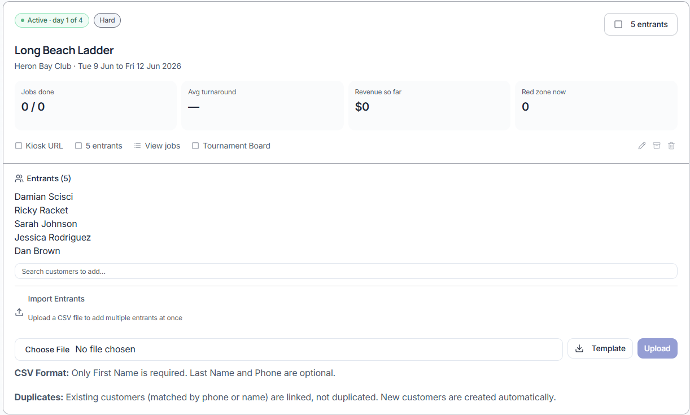Click the Template download button

[600, 348]
